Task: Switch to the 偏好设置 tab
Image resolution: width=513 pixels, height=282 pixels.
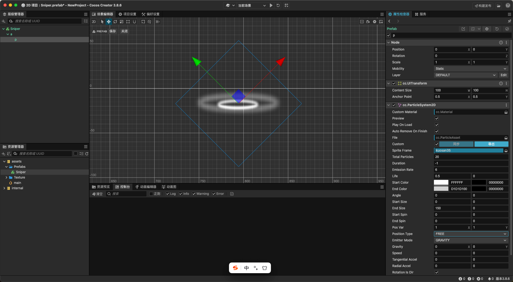Action: click(150, 14)
